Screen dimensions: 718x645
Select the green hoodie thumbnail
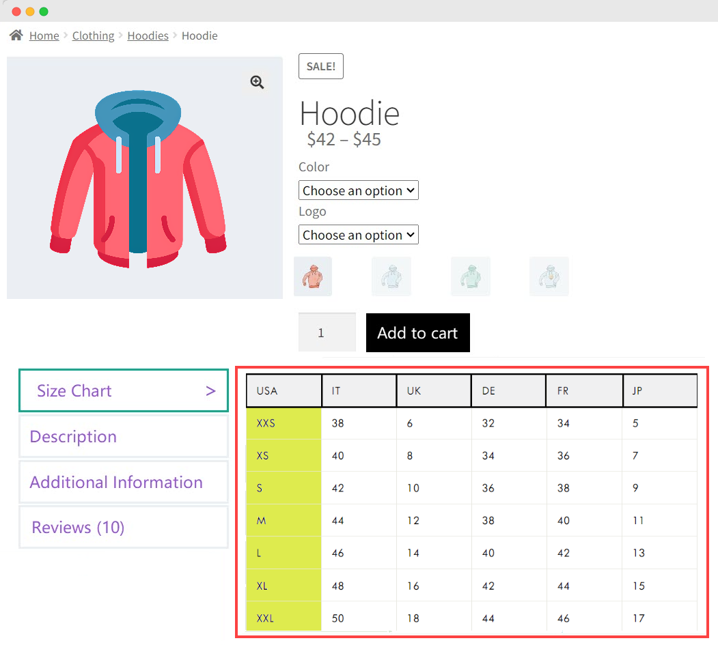[471, 276]
